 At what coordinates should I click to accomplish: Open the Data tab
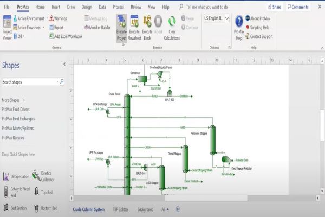click(x=102, y=7)
